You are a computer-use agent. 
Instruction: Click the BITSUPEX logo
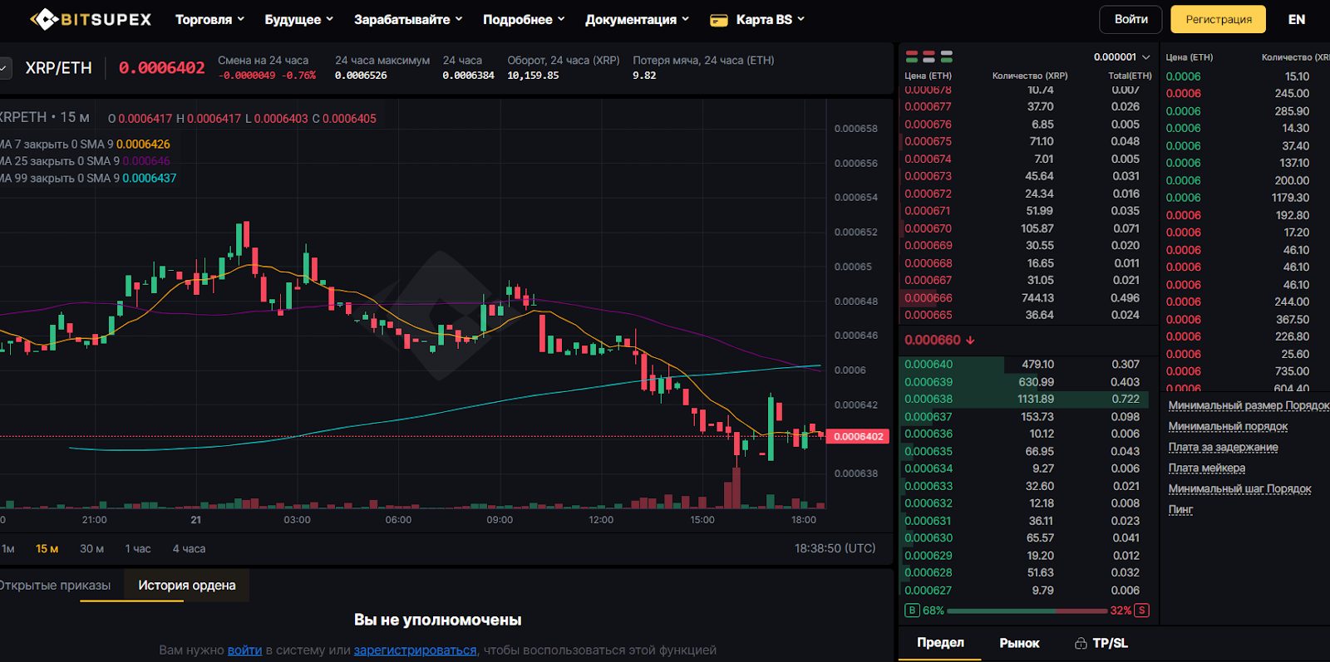pos(91,19)
